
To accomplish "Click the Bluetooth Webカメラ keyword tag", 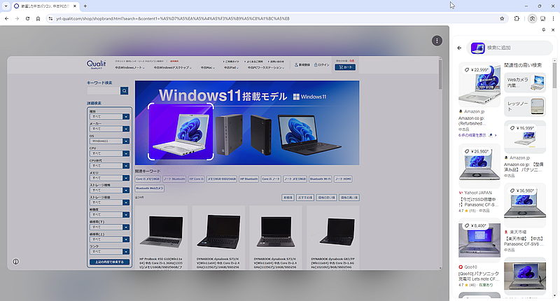I will click(x=150, y=188).
